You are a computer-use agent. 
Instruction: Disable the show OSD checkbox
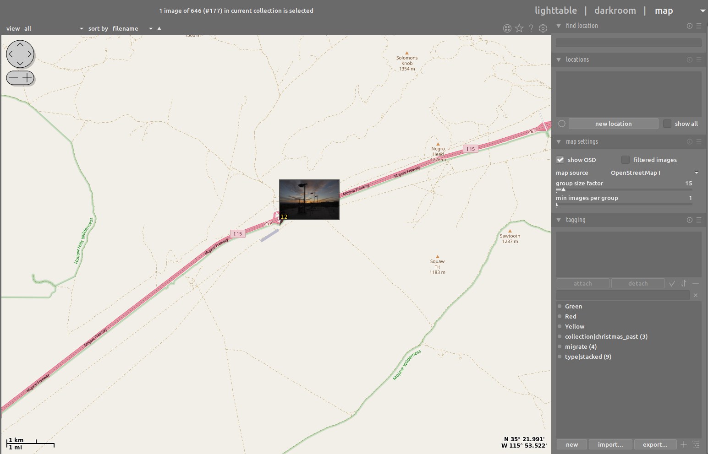pos(560,160)
